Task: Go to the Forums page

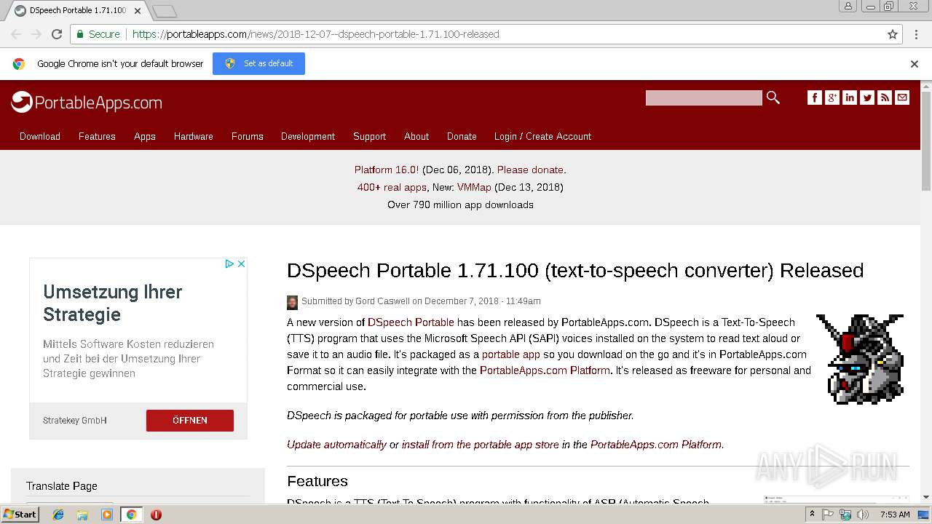Action: [x=248, y=136]
